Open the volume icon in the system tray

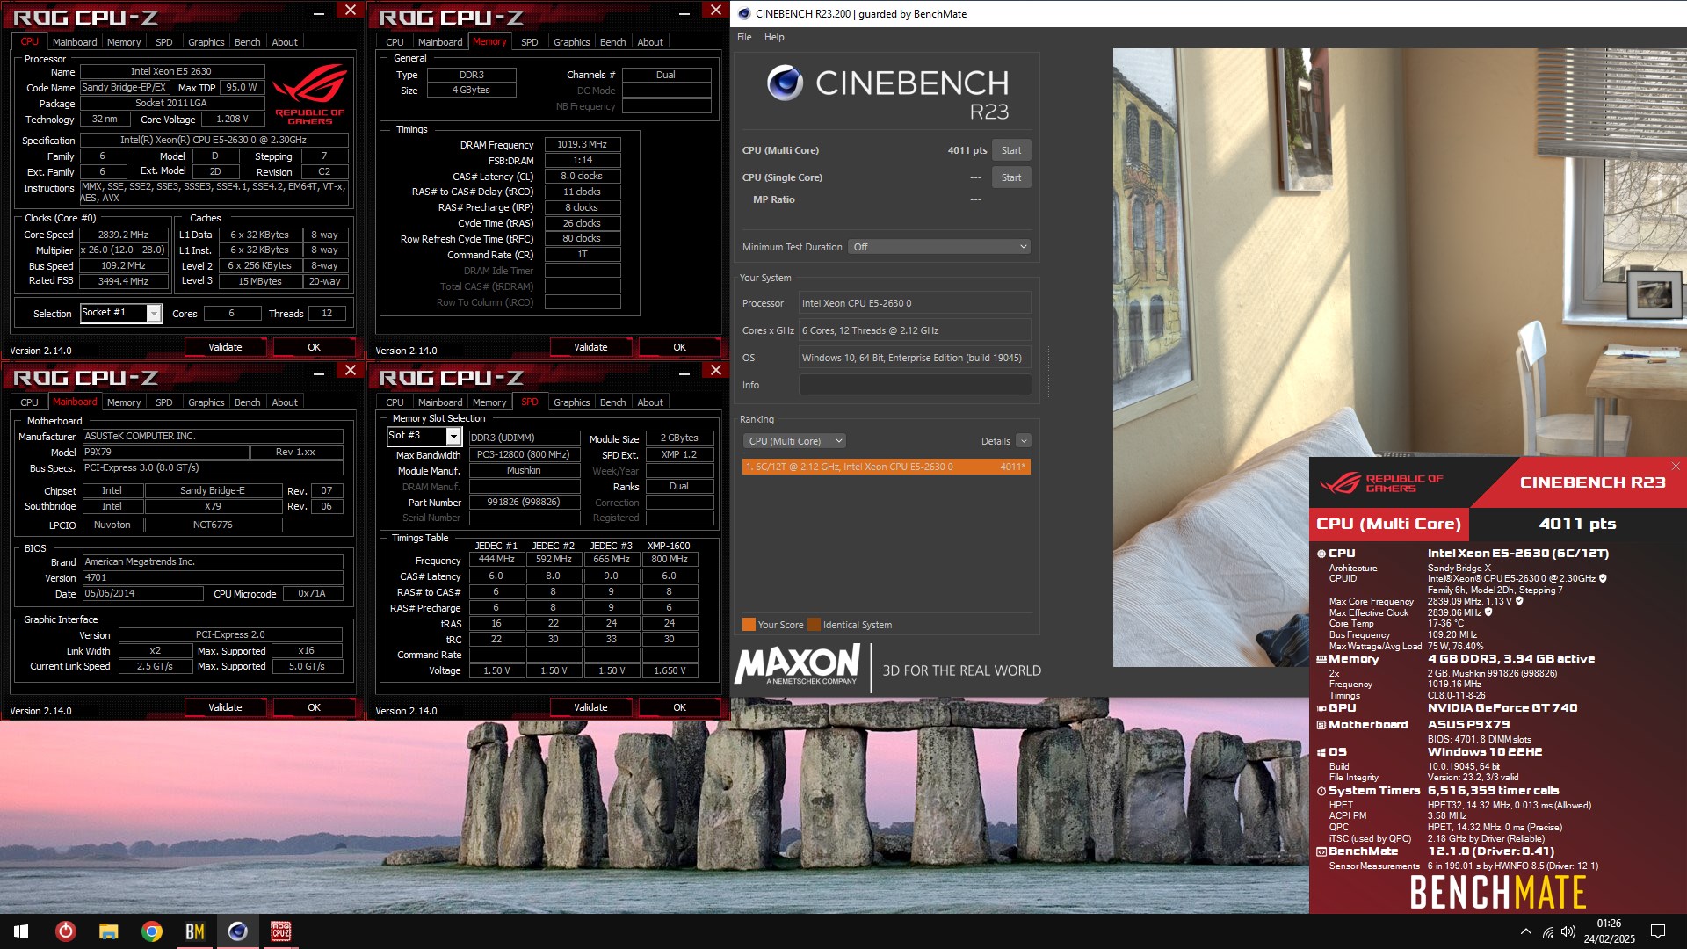pos(1568,931)
